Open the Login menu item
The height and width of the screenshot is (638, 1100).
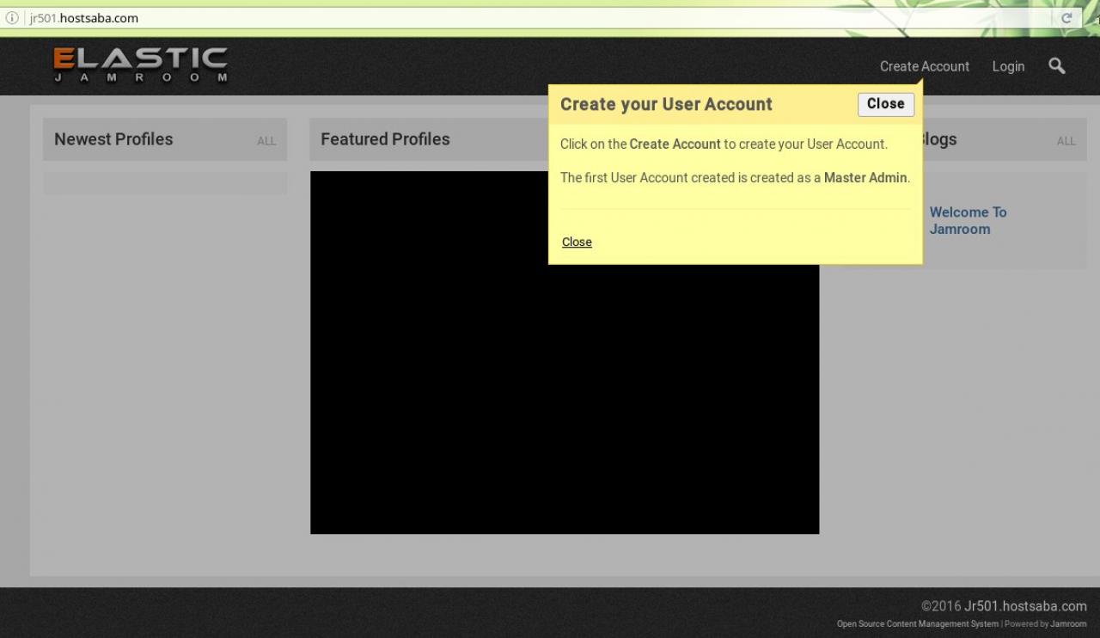[1008, 66]
